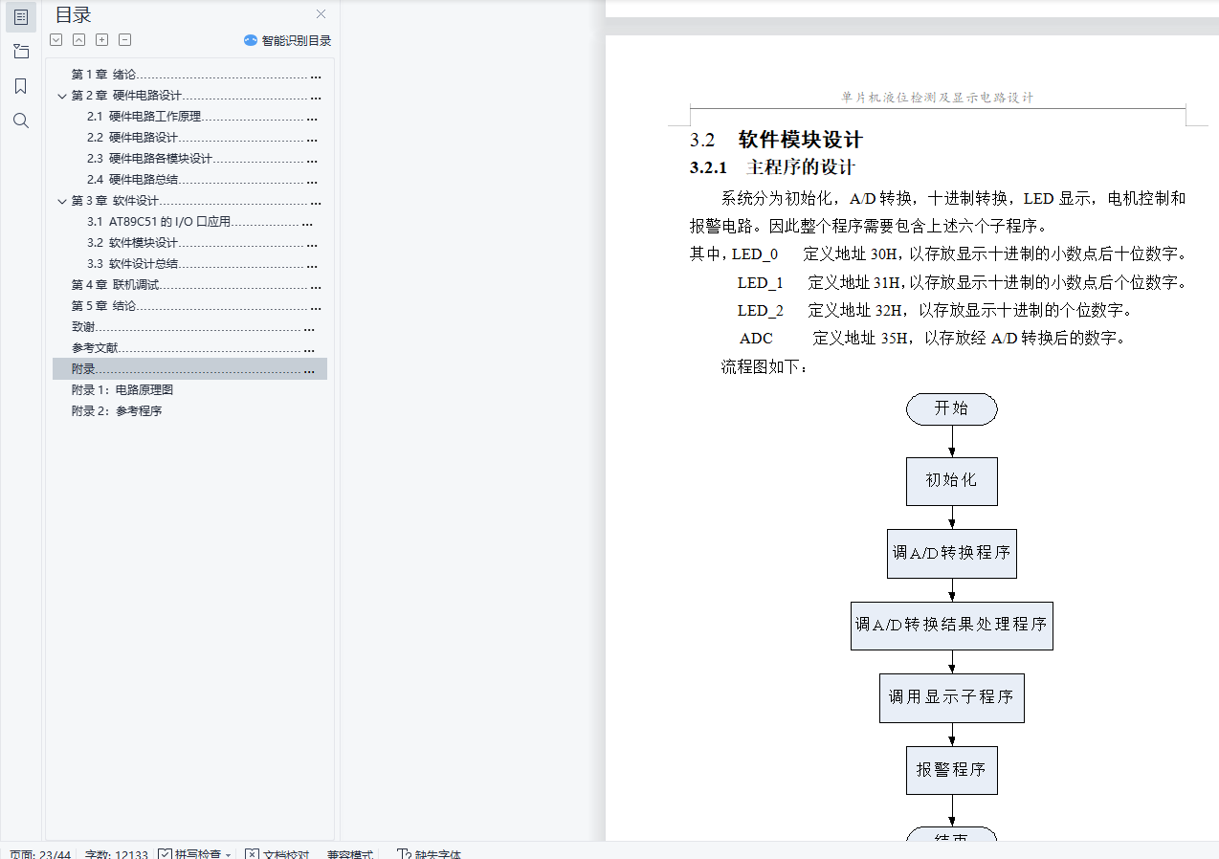Click the 开始 flowchart shape
This screenshot has width=1219, height=859.
[952, 408]
